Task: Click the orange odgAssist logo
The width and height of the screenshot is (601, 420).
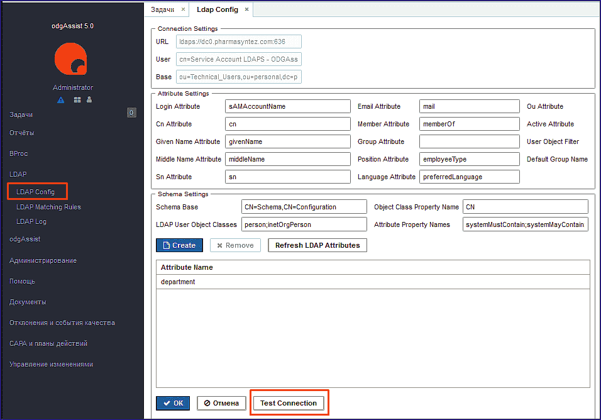Action: pyautogui.click(x=71, y=58)
